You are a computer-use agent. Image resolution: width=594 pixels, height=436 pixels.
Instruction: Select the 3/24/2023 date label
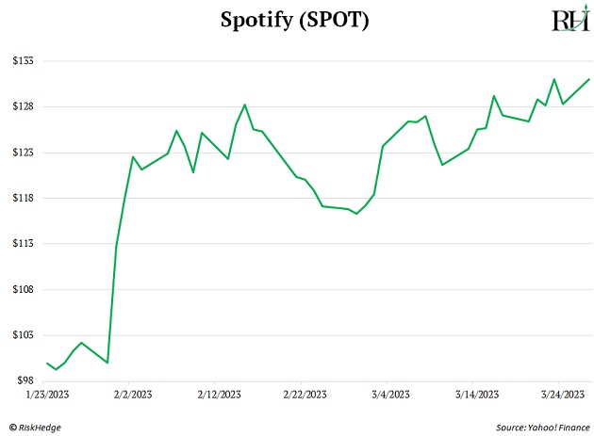click(562, 395)
